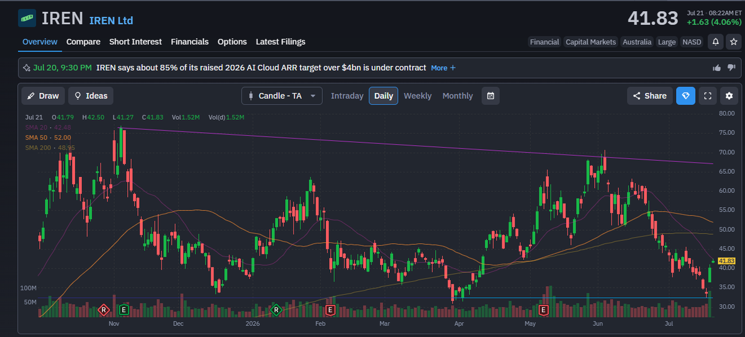
Task: Click the O41.79 open value in chart header
Action: coord(63,117)
